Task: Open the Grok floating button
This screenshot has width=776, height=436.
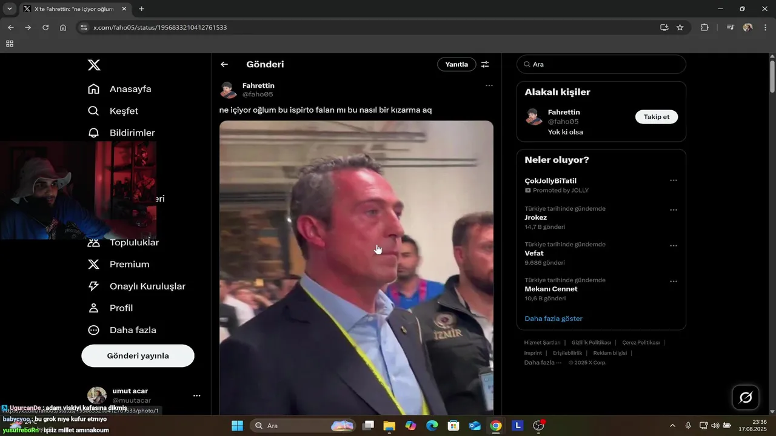Action: coord(746,398)
